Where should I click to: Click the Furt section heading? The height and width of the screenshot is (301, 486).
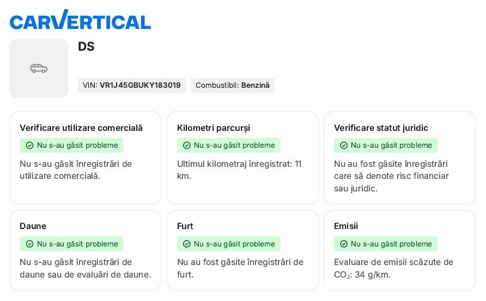click(185, 226)
